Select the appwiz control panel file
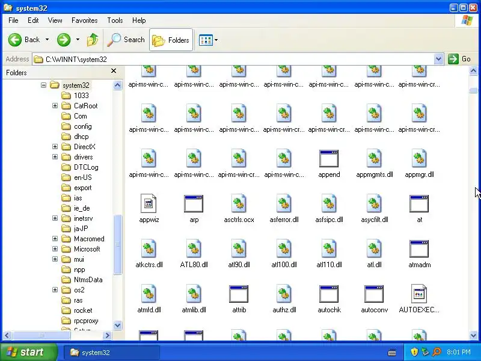 pos(149,203)
